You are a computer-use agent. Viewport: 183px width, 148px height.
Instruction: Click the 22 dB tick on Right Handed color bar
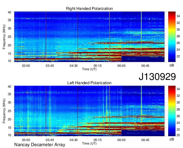tap(178, 56)
